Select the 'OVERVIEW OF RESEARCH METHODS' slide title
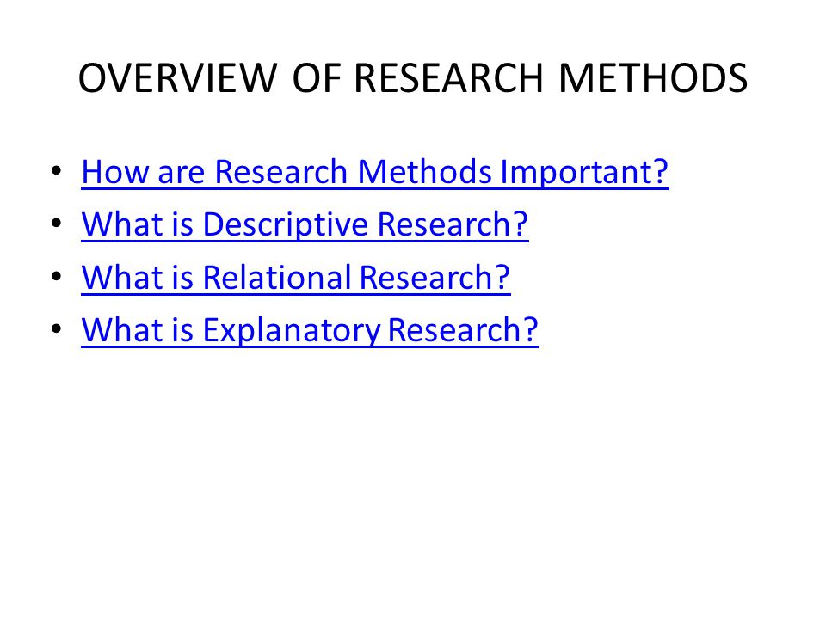 412,78
